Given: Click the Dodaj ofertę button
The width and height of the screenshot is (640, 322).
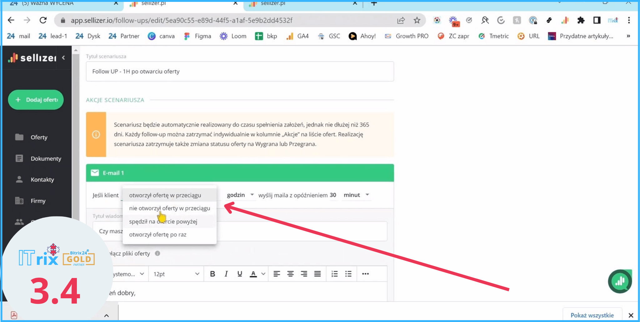Looking at the screenshot, I should [36, 100].
